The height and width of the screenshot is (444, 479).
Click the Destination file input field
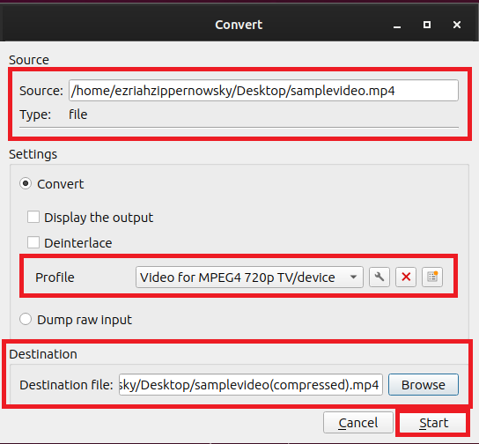250,384
